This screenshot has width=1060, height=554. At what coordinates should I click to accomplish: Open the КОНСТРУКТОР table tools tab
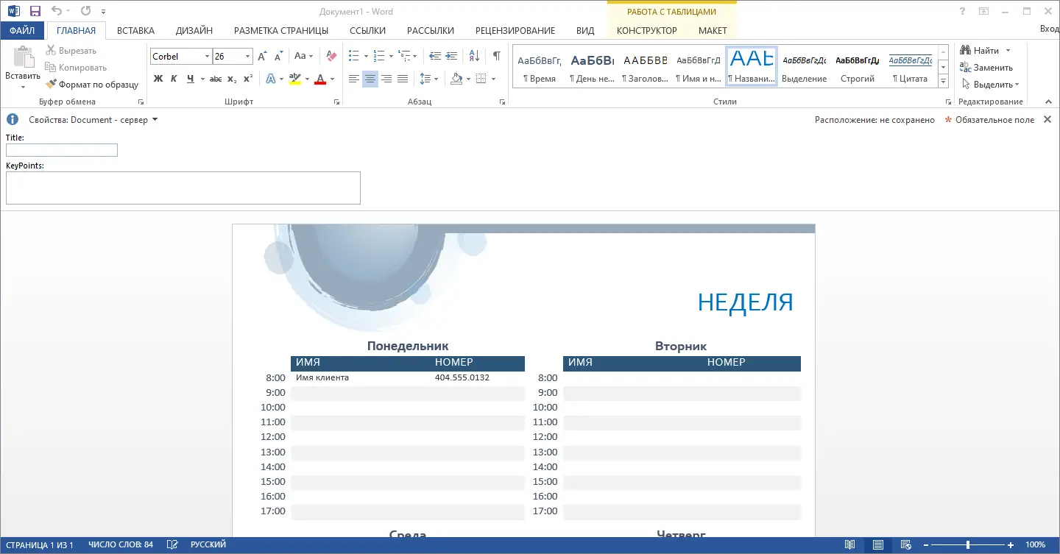pos(646,30)
